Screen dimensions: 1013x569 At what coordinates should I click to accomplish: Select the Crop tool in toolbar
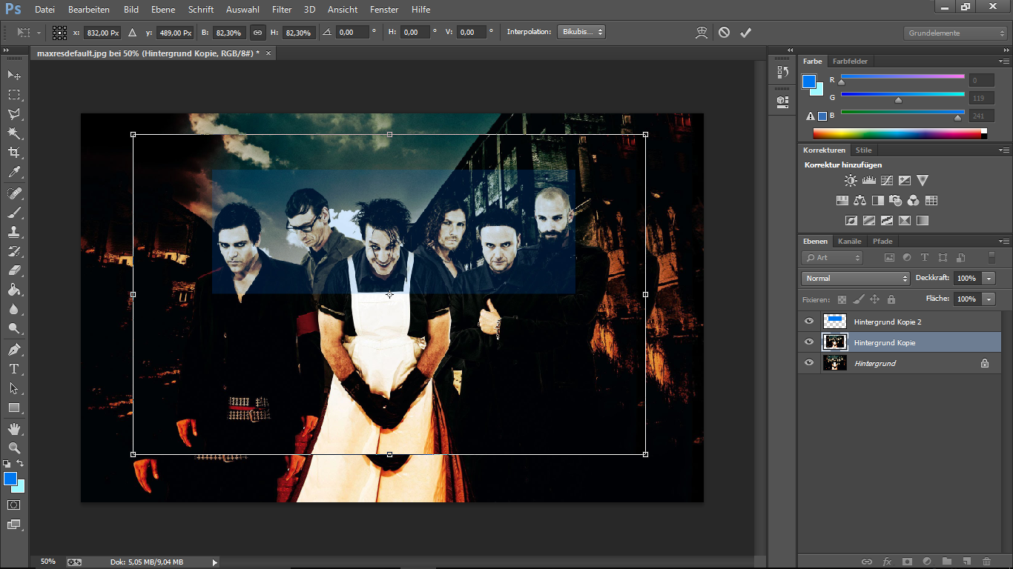pyautogui.click(x=13, y=153)
